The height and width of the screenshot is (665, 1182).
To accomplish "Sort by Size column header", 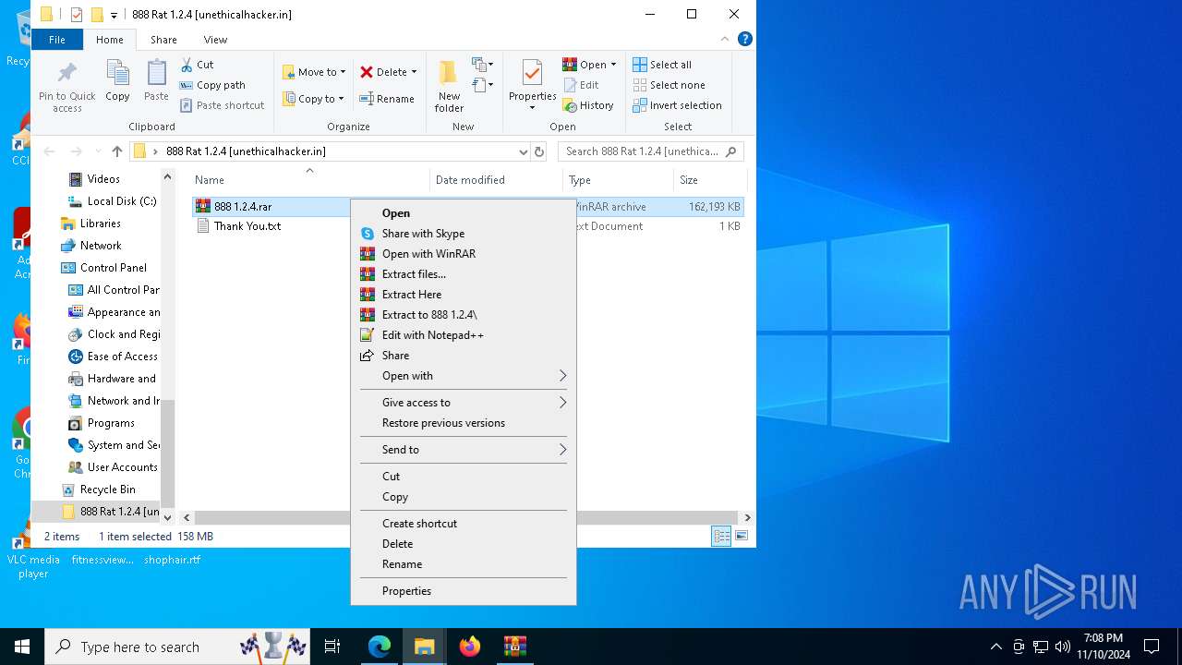I will tap(689, 180).
